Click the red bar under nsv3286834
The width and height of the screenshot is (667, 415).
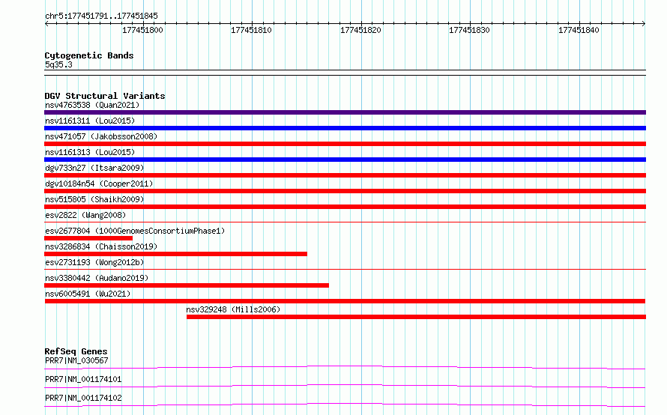coord(175,254)
